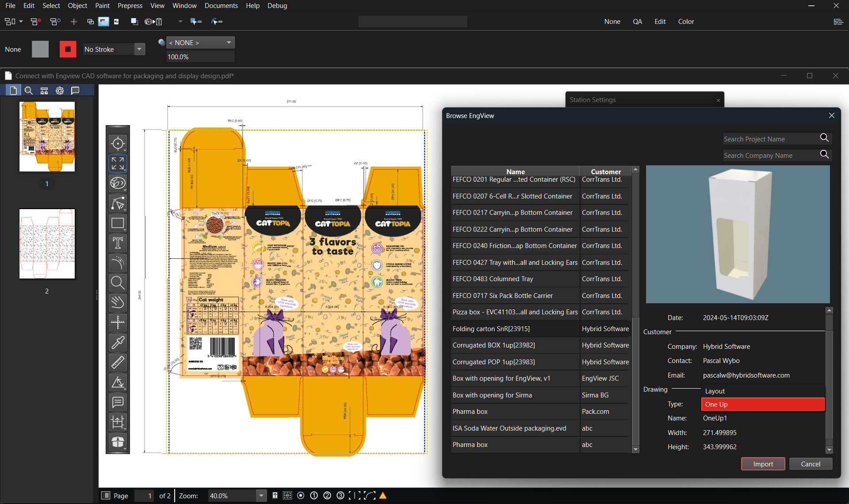Toggle view preset 2 in the status bar
This screenshot has height=504, width=849.
click(327, 496)
